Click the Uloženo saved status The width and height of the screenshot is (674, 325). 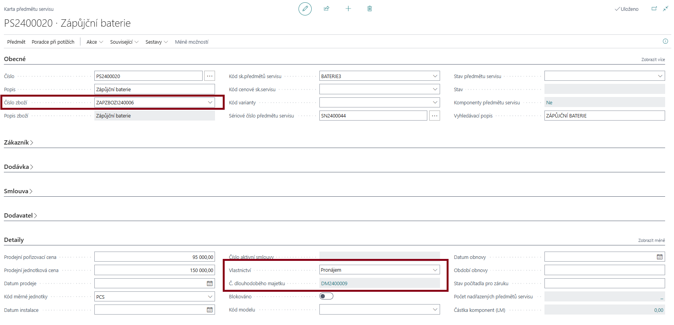(x=627, y=9)
